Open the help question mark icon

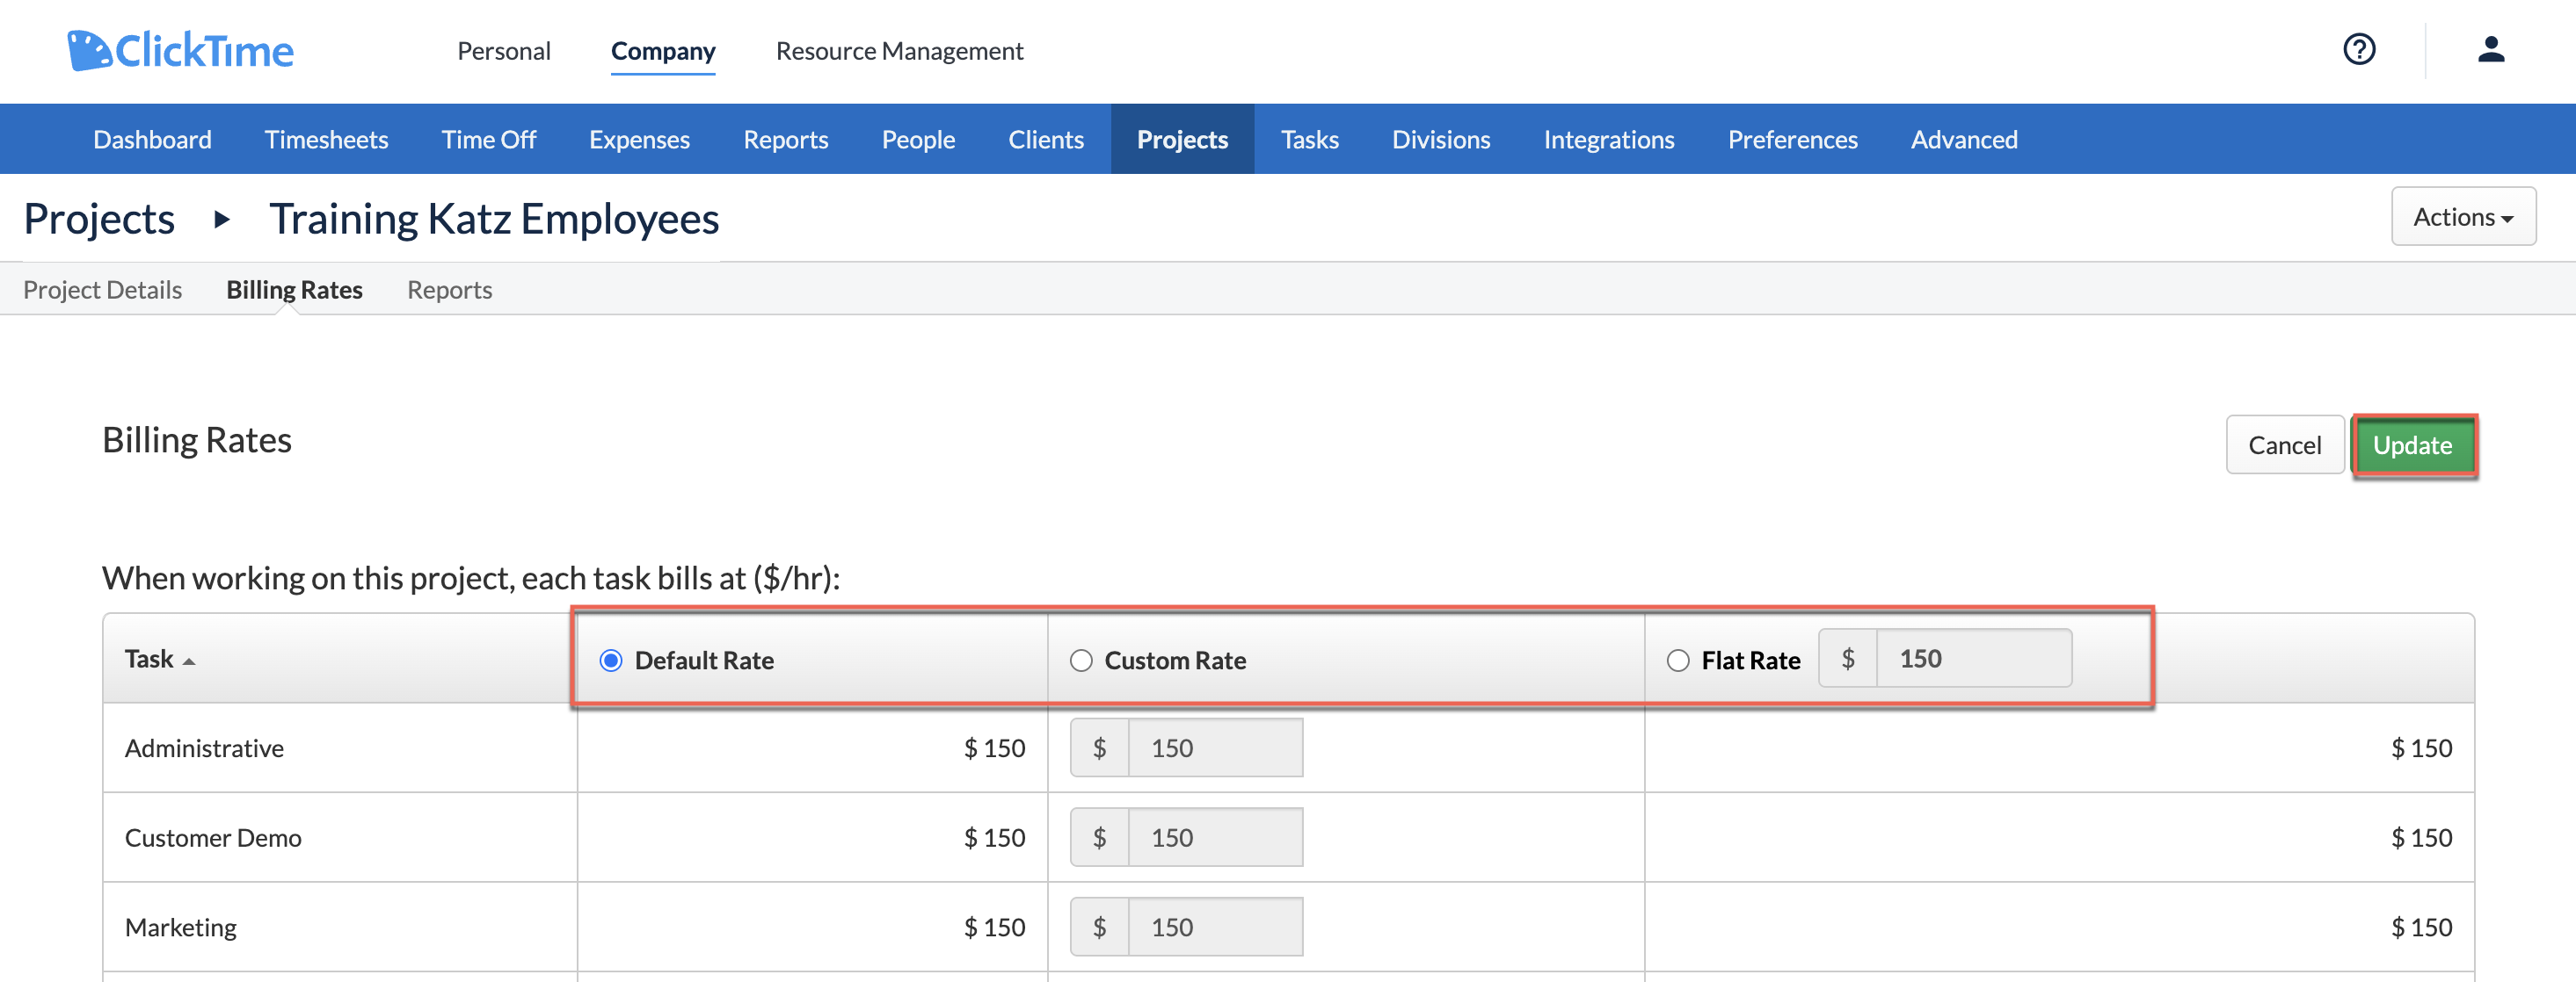pos(2359,49)
